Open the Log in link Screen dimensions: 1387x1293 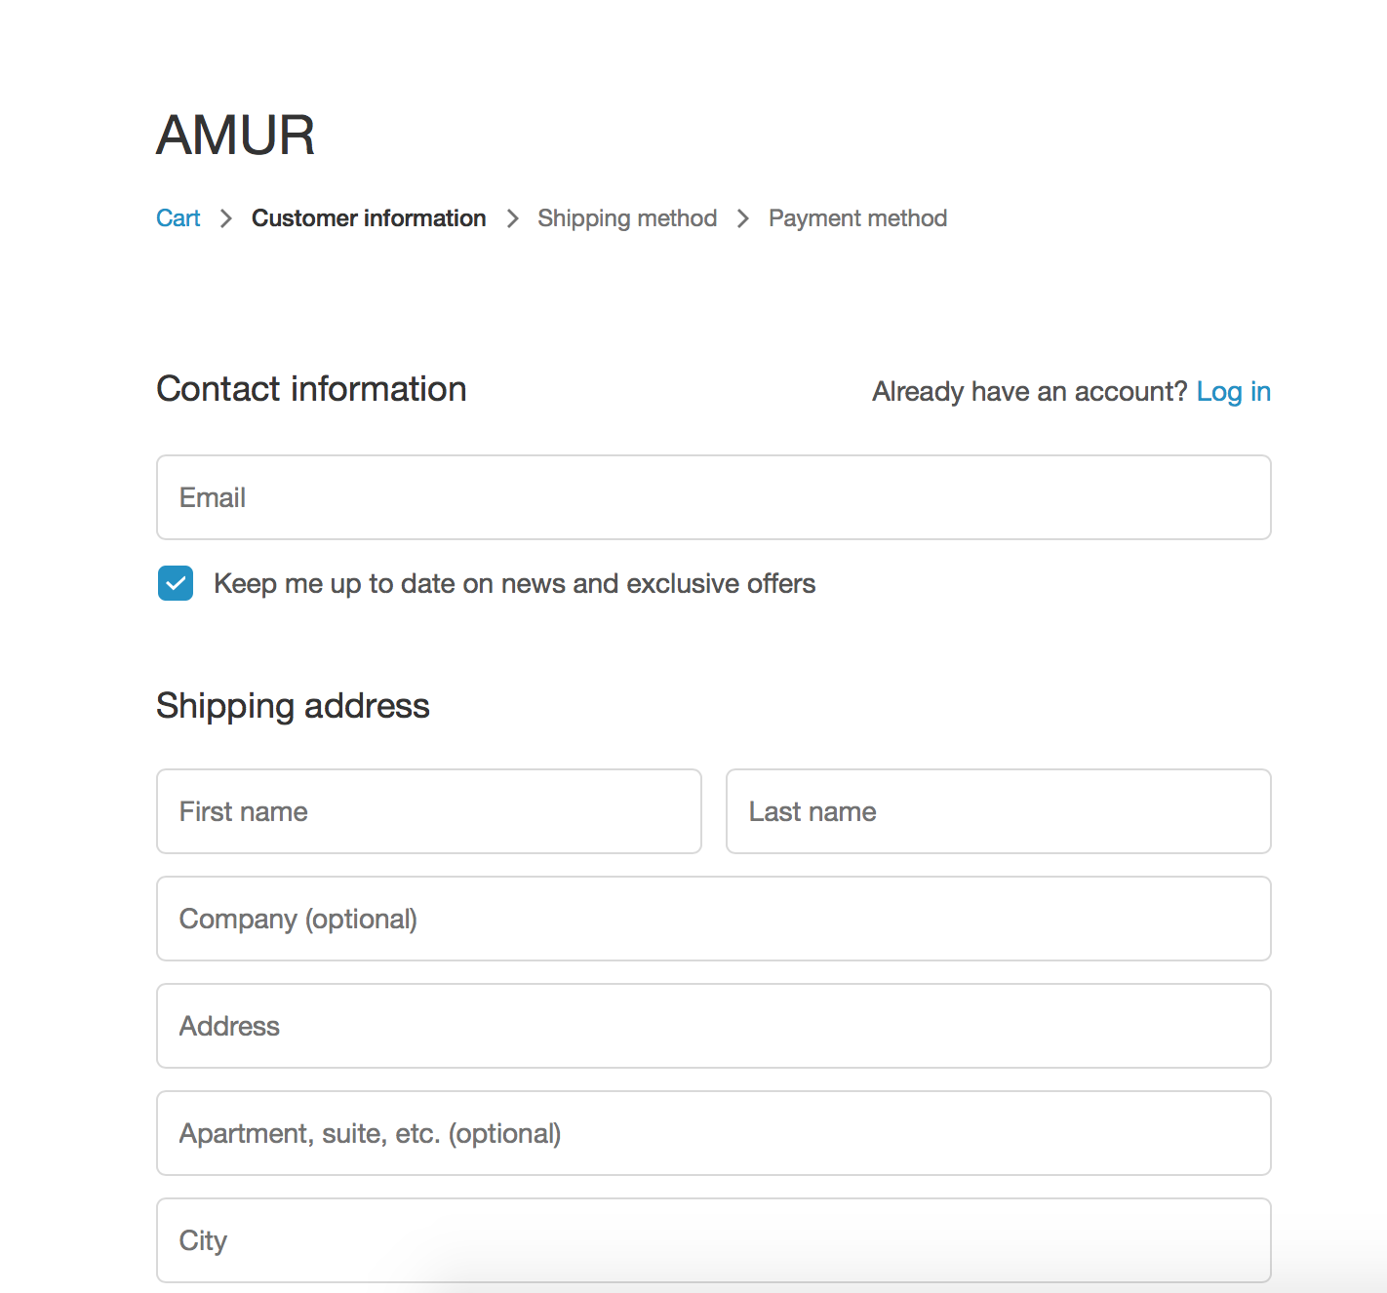[1233, 392]
